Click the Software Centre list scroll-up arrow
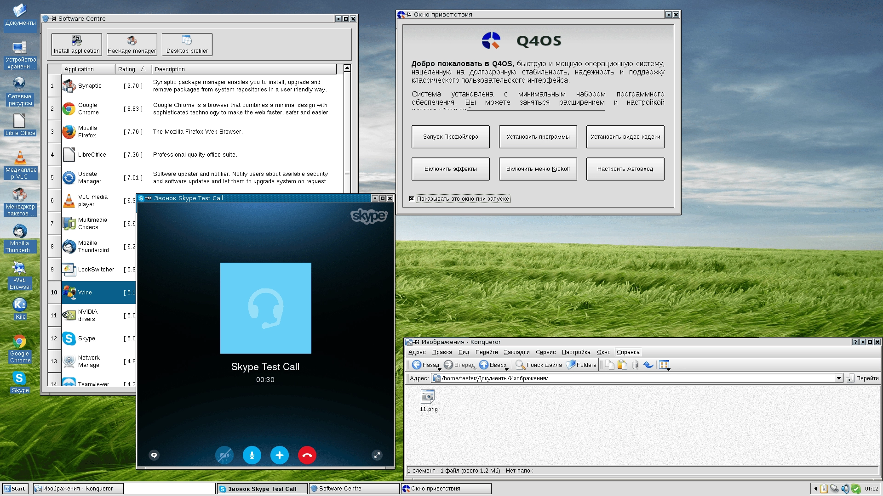 [347, 68]
